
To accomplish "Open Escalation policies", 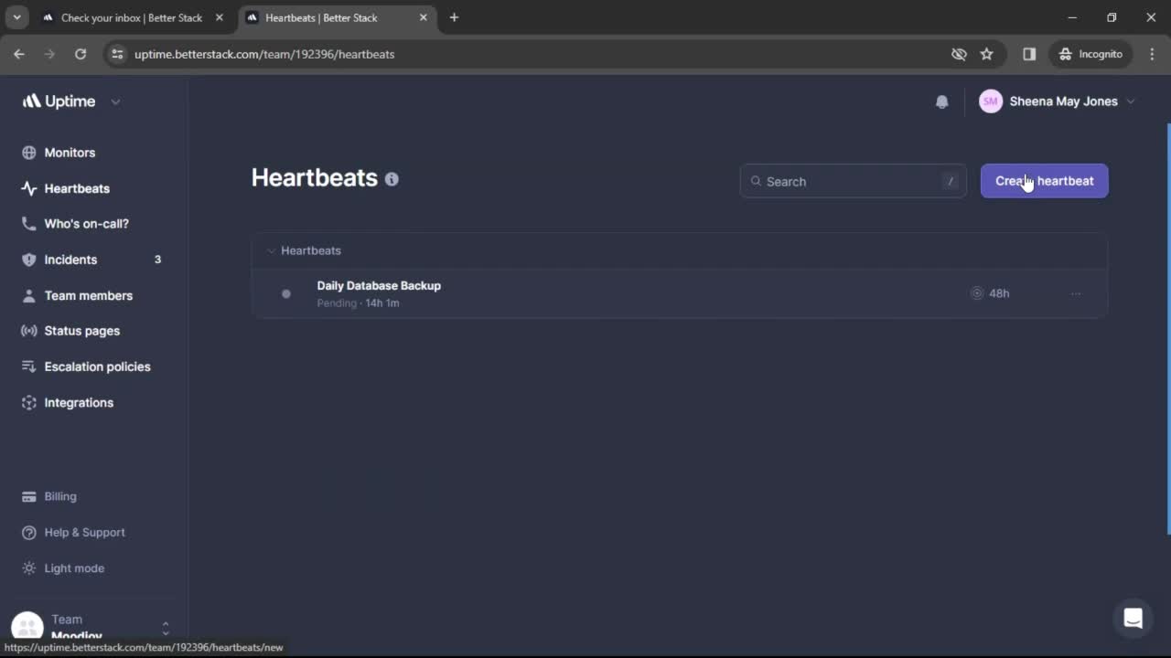I will (x=97, y=366).
